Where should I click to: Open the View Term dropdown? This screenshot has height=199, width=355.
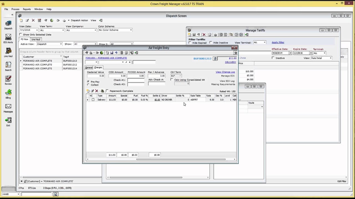63,30
